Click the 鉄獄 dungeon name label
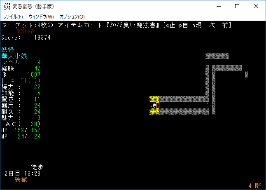Screen dimensions: 266x190 pos(21,180)
